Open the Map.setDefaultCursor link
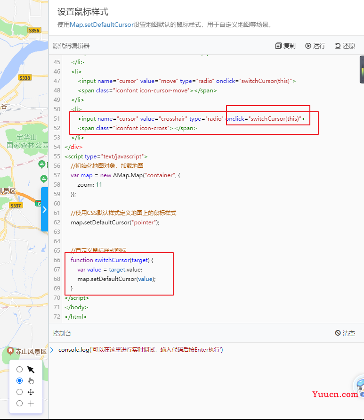The height and width of the screenshot is (420, 364). [102, 25]
